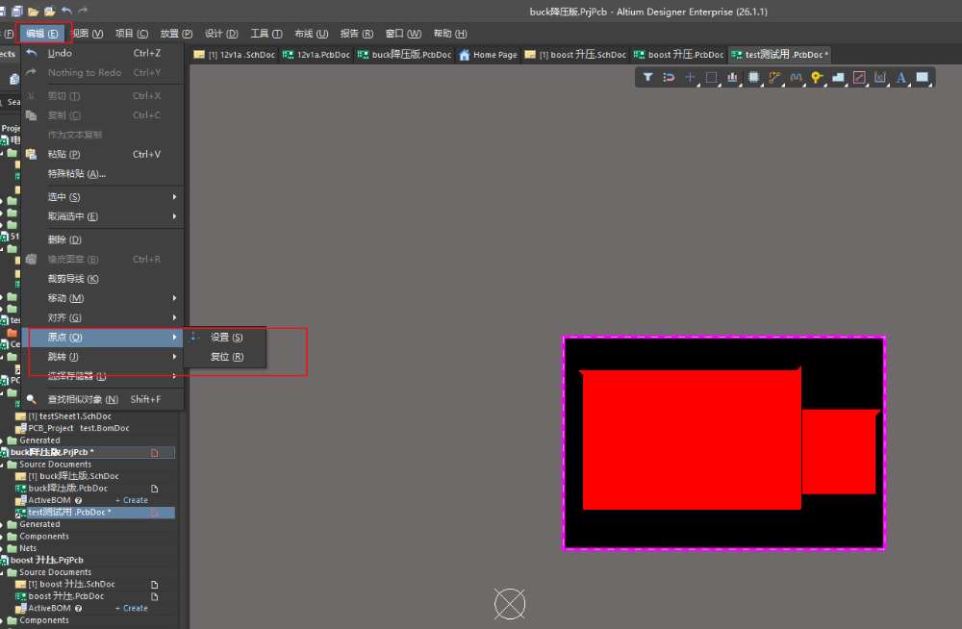The height and width of the screenshot is (629, 962).
Task: Choose 复位 (R) in the origin submenu
Action: pyautogui.click(x=225, y=357)
